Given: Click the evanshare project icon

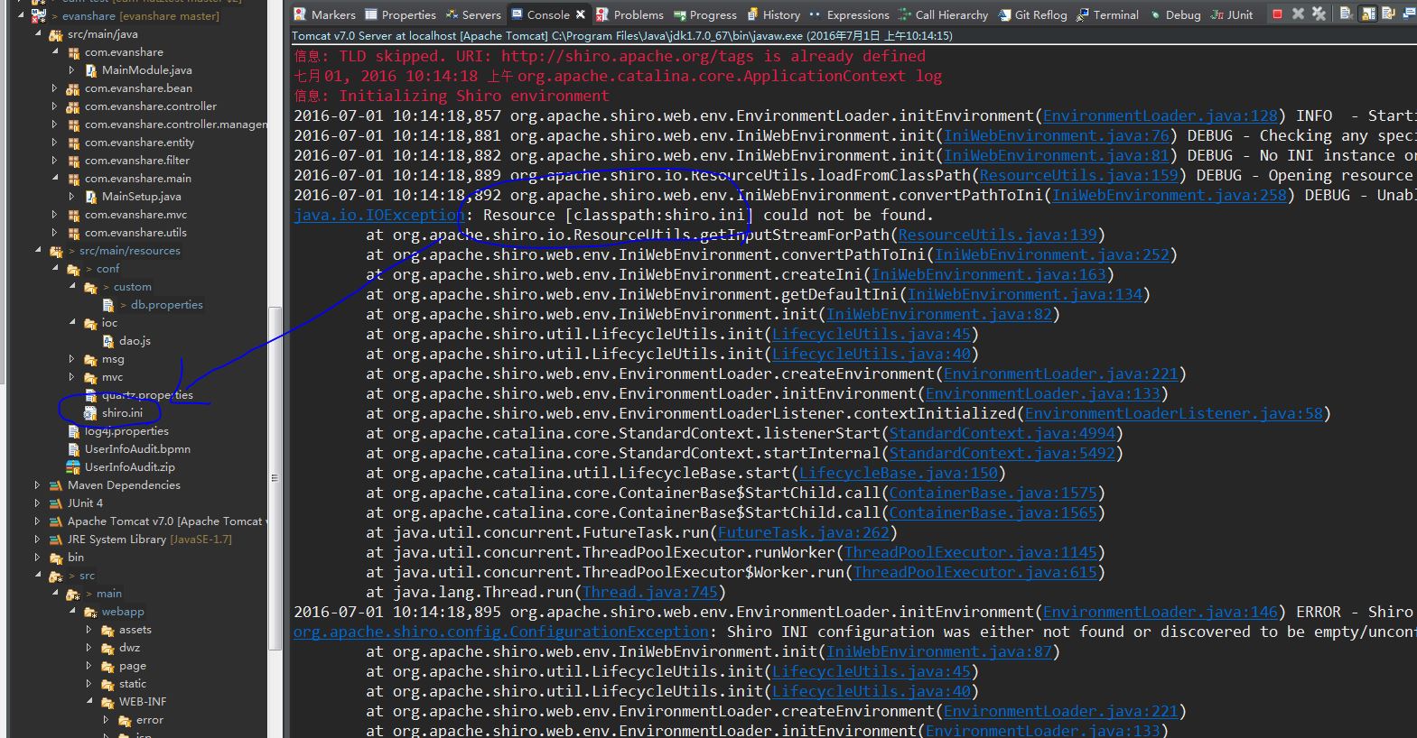Looking at the screenshot, I should (x=39, y=16).
